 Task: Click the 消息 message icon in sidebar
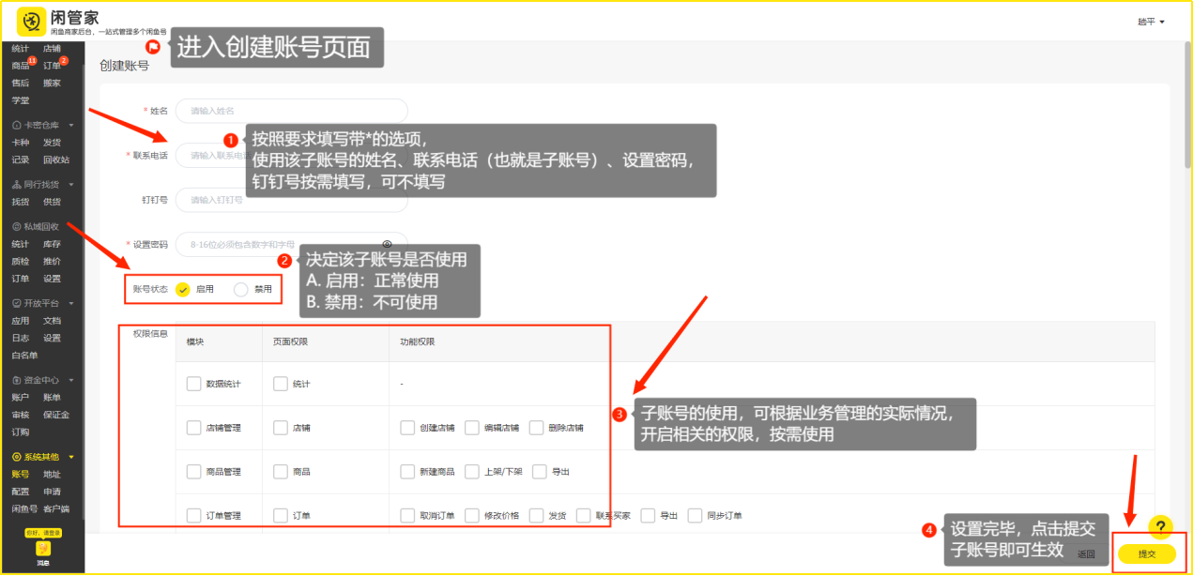coord(42,551)
